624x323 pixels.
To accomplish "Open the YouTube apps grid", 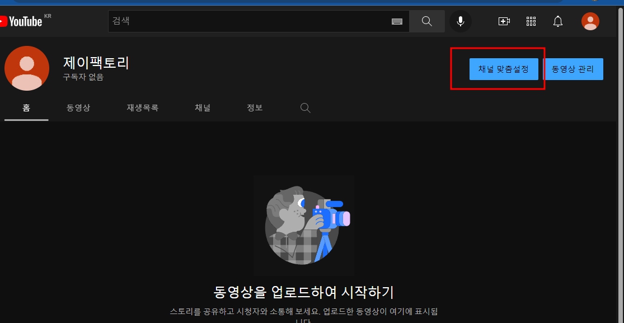I will pos(531,21).
